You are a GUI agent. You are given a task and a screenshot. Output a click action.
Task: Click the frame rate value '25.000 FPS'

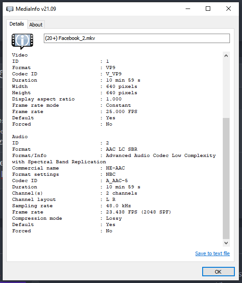pyautogui.click(x=122, y=112)
